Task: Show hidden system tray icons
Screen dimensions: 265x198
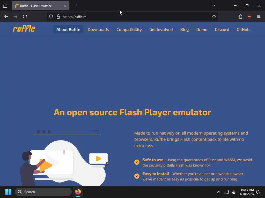Action: (x=218, y=192)
